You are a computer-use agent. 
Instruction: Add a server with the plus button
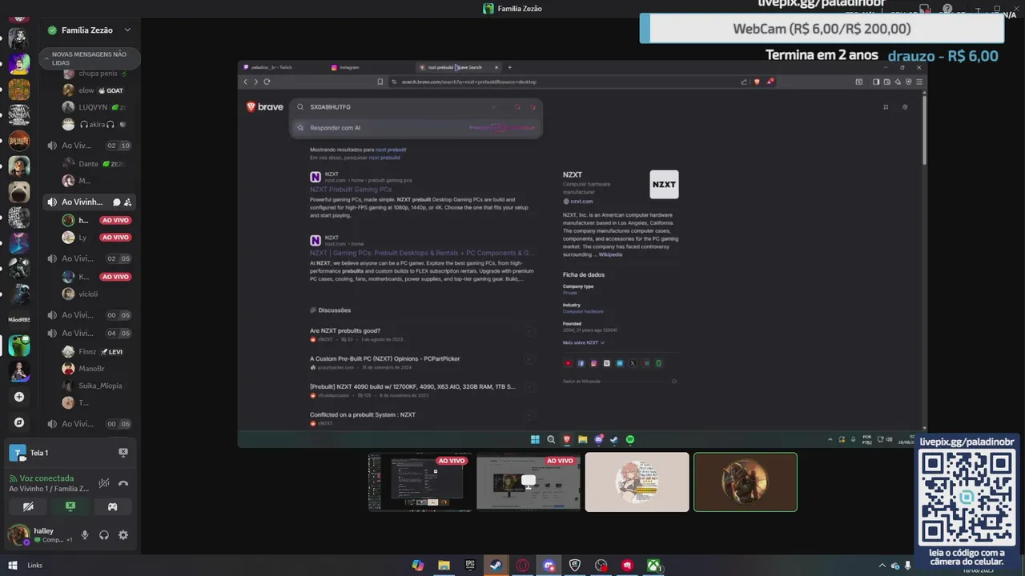[19, 397]
